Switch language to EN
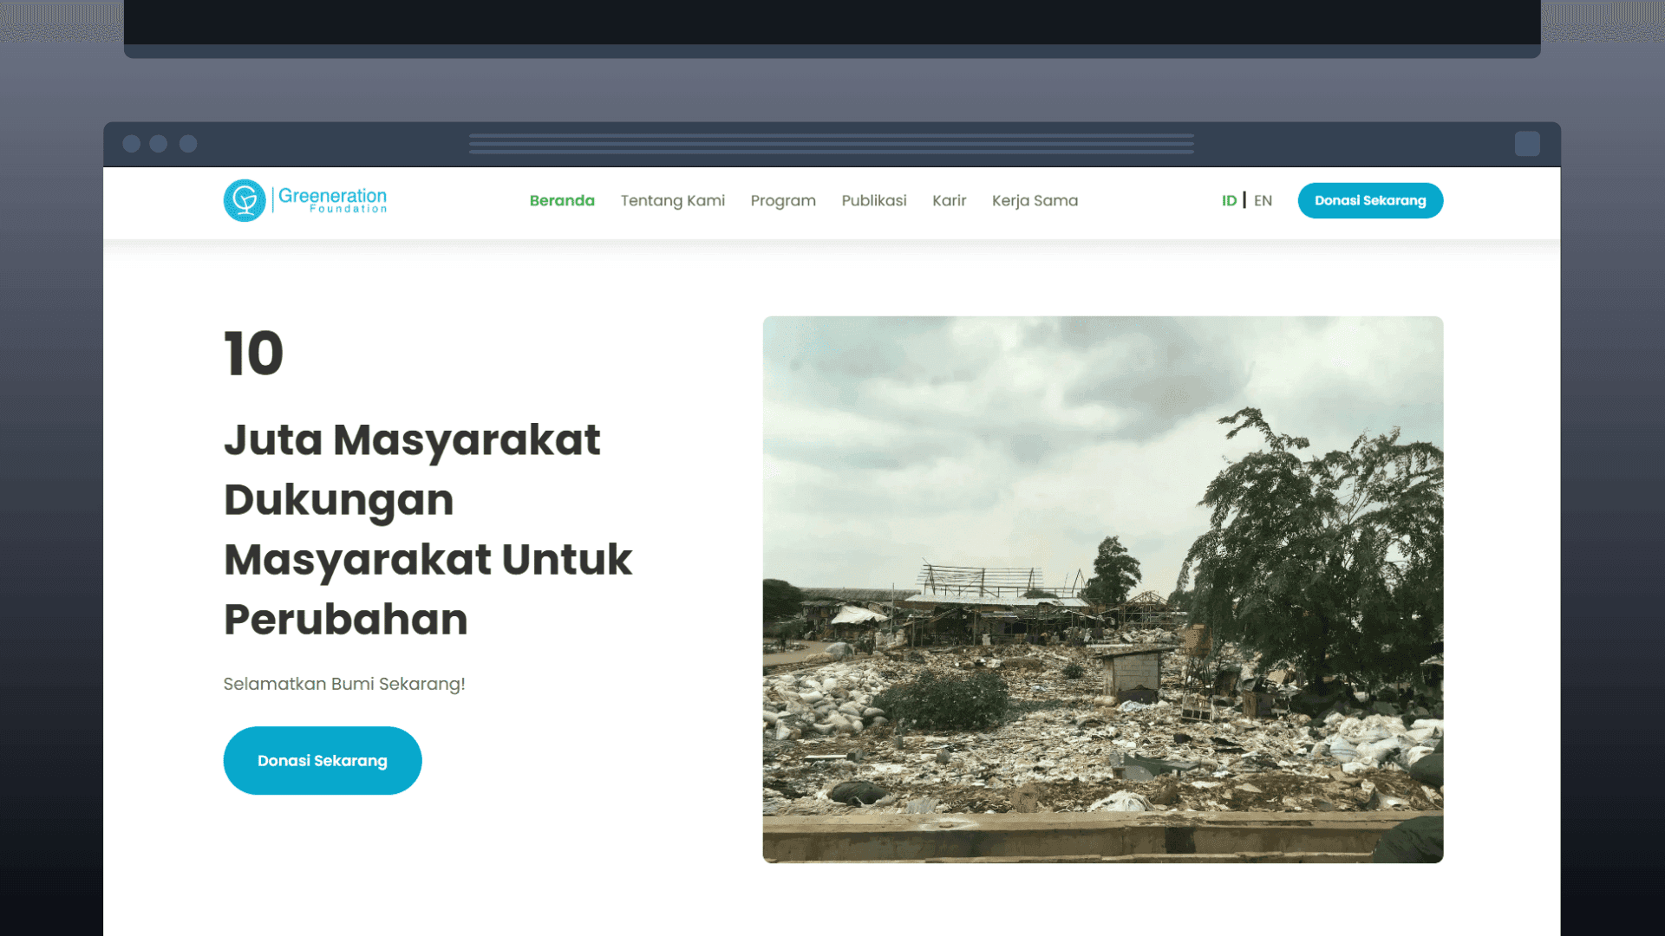 1263,200
